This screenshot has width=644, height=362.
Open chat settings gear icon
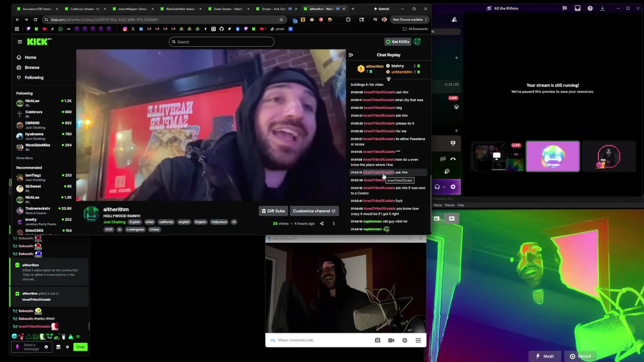(67, 347)
